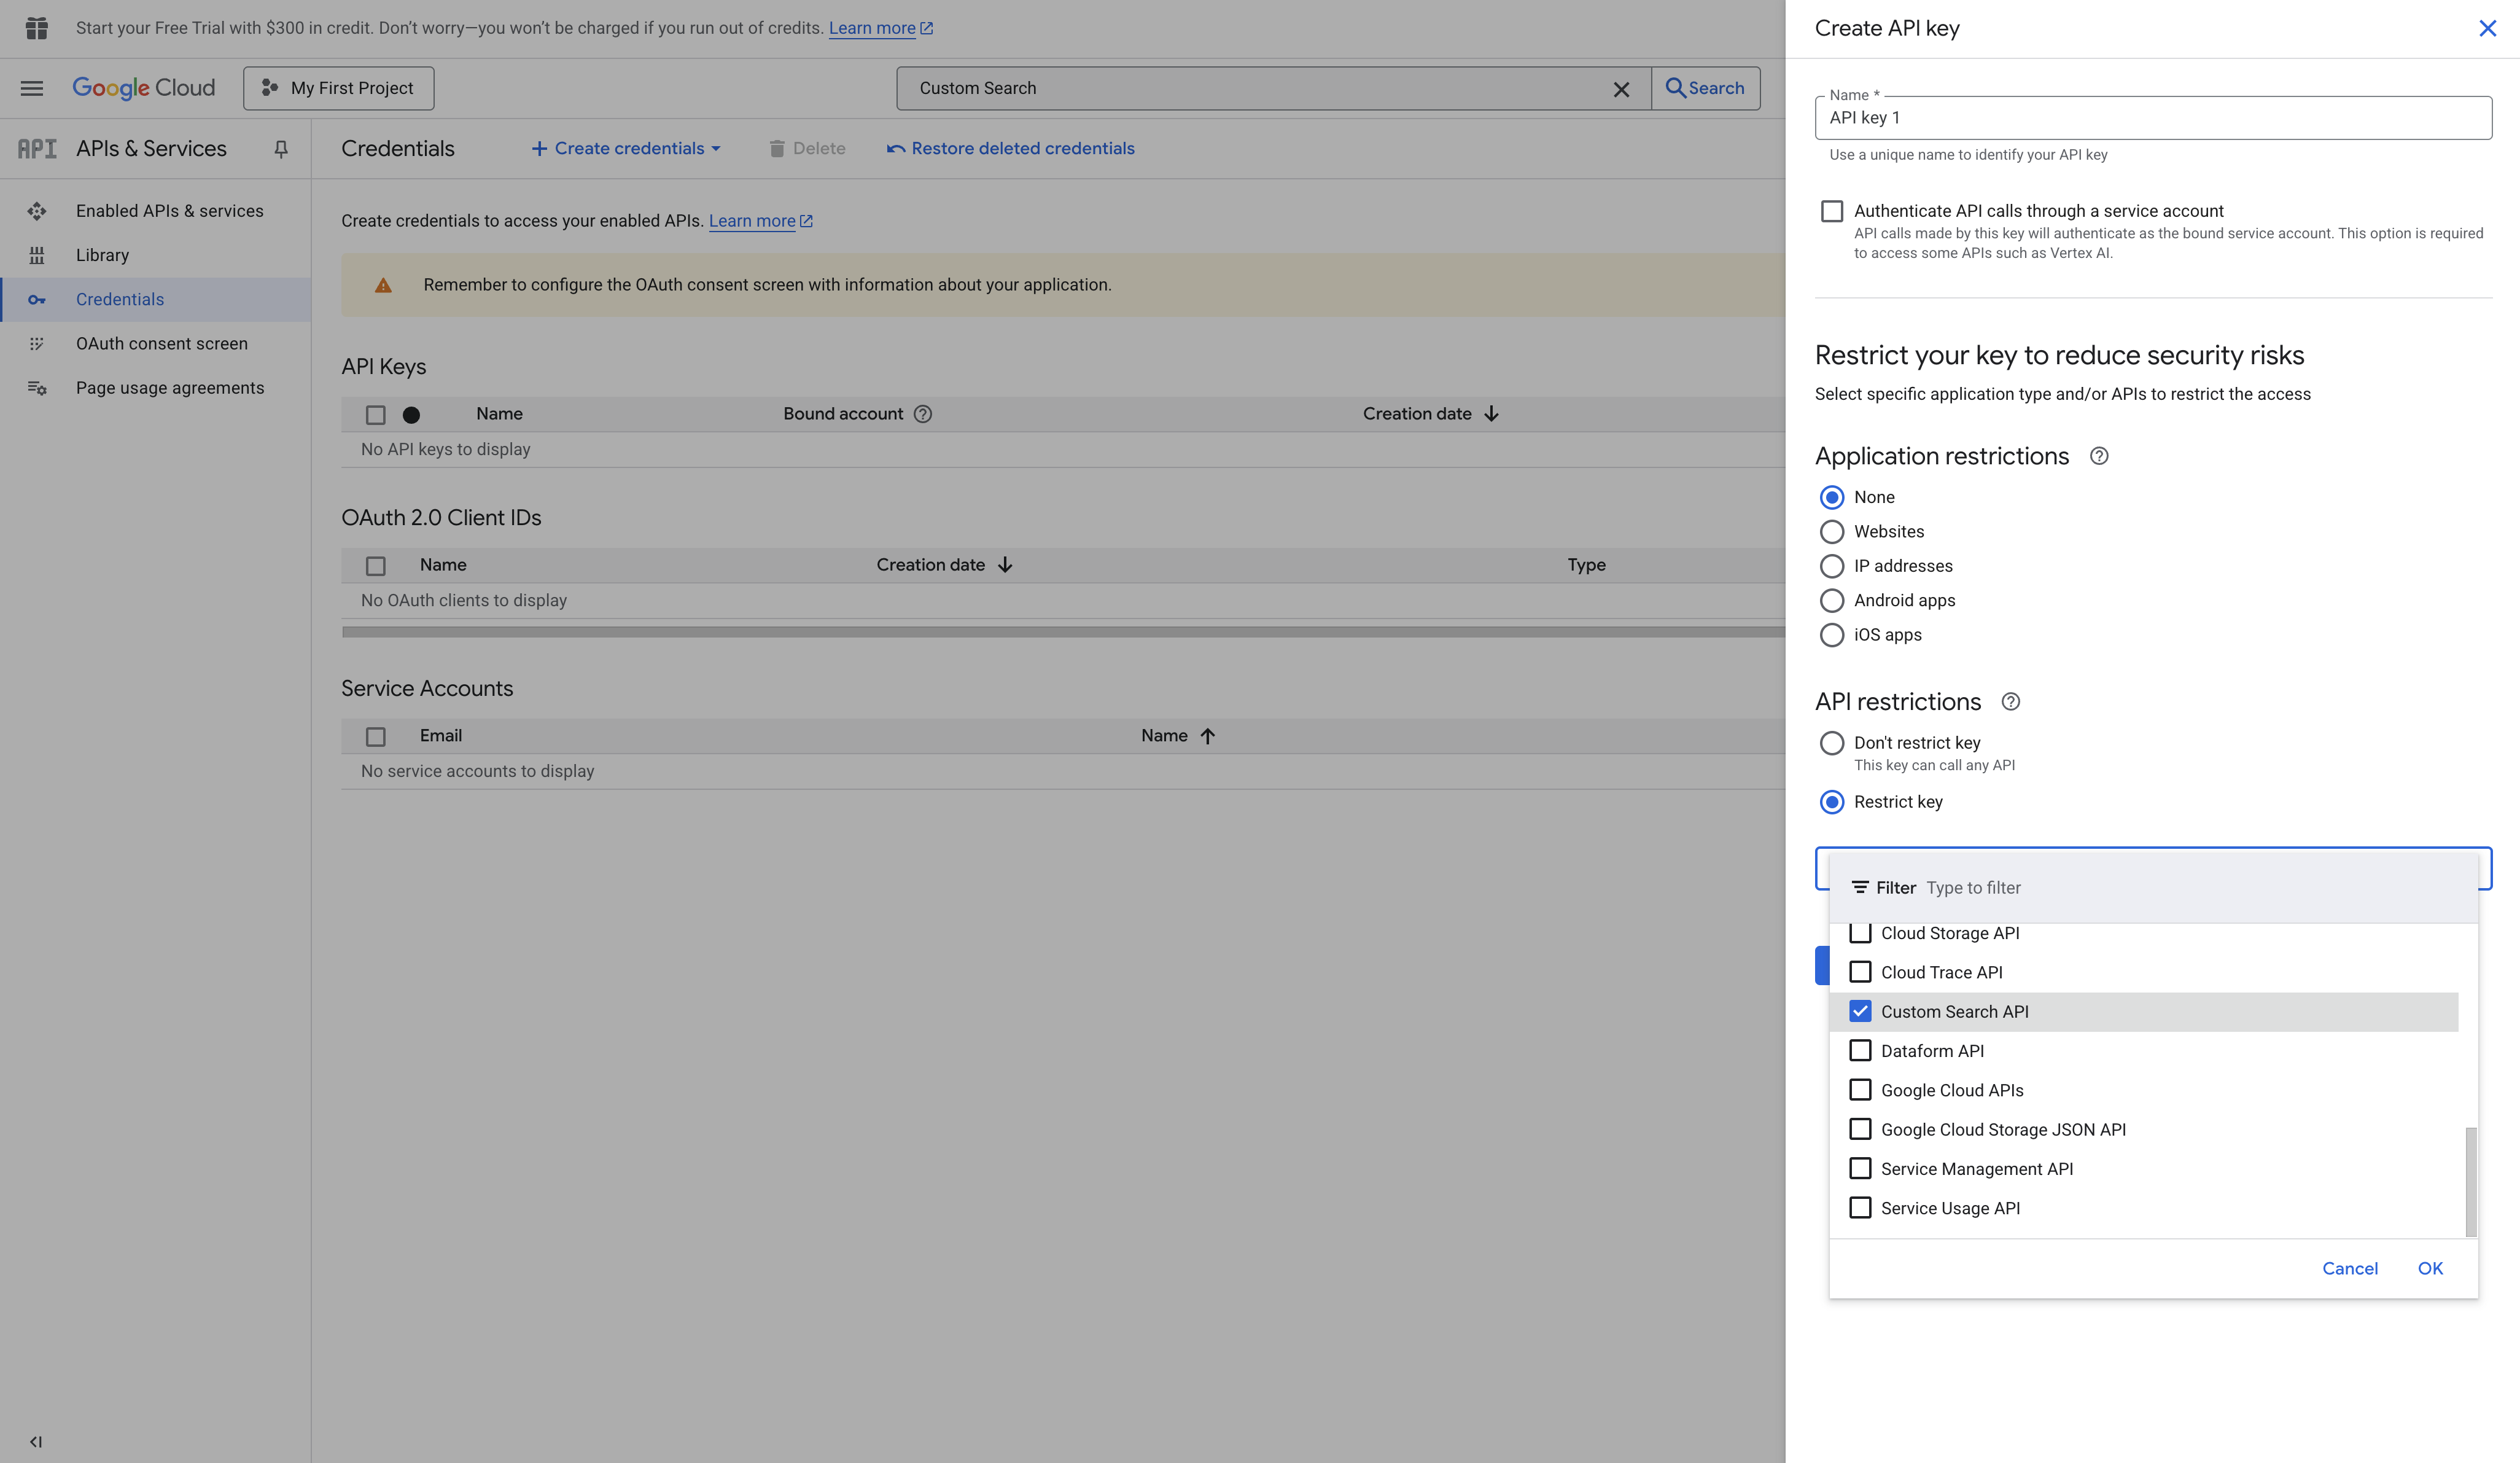The image size is (2520, 1463).
Task: Select IP addresses application restriction
Action: [1832, 566]
